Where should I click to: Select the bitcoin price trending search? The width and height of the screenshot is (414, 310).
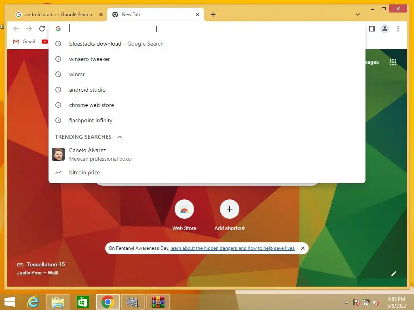tap(207, 172)
